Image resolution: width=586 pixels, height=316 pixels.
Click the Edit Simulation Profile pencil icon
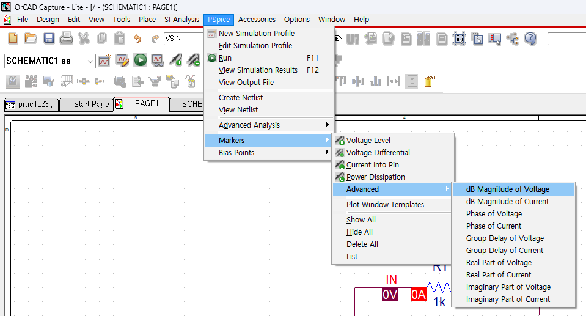click(122, 61)
